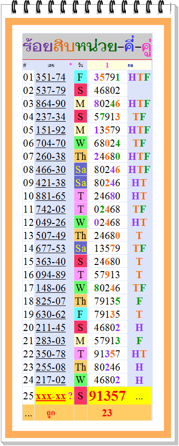
Task: Select the cyan F day cell in row 01
Action: click(80, 77)
